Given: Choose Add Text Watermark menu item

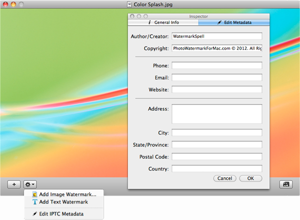Looking at the screenshot, I should click(64, 202).
